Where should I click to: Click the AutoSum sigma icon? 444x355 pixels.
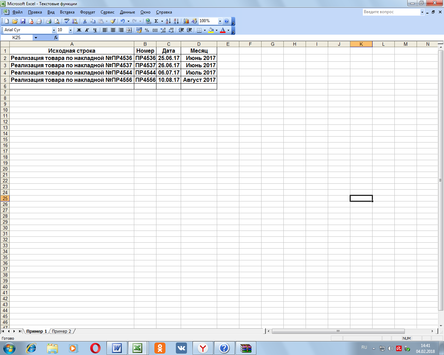coord(156,21)
